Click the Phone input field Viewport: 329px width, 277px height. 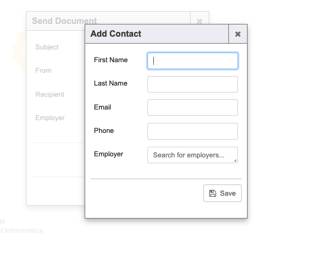[193, 131]
